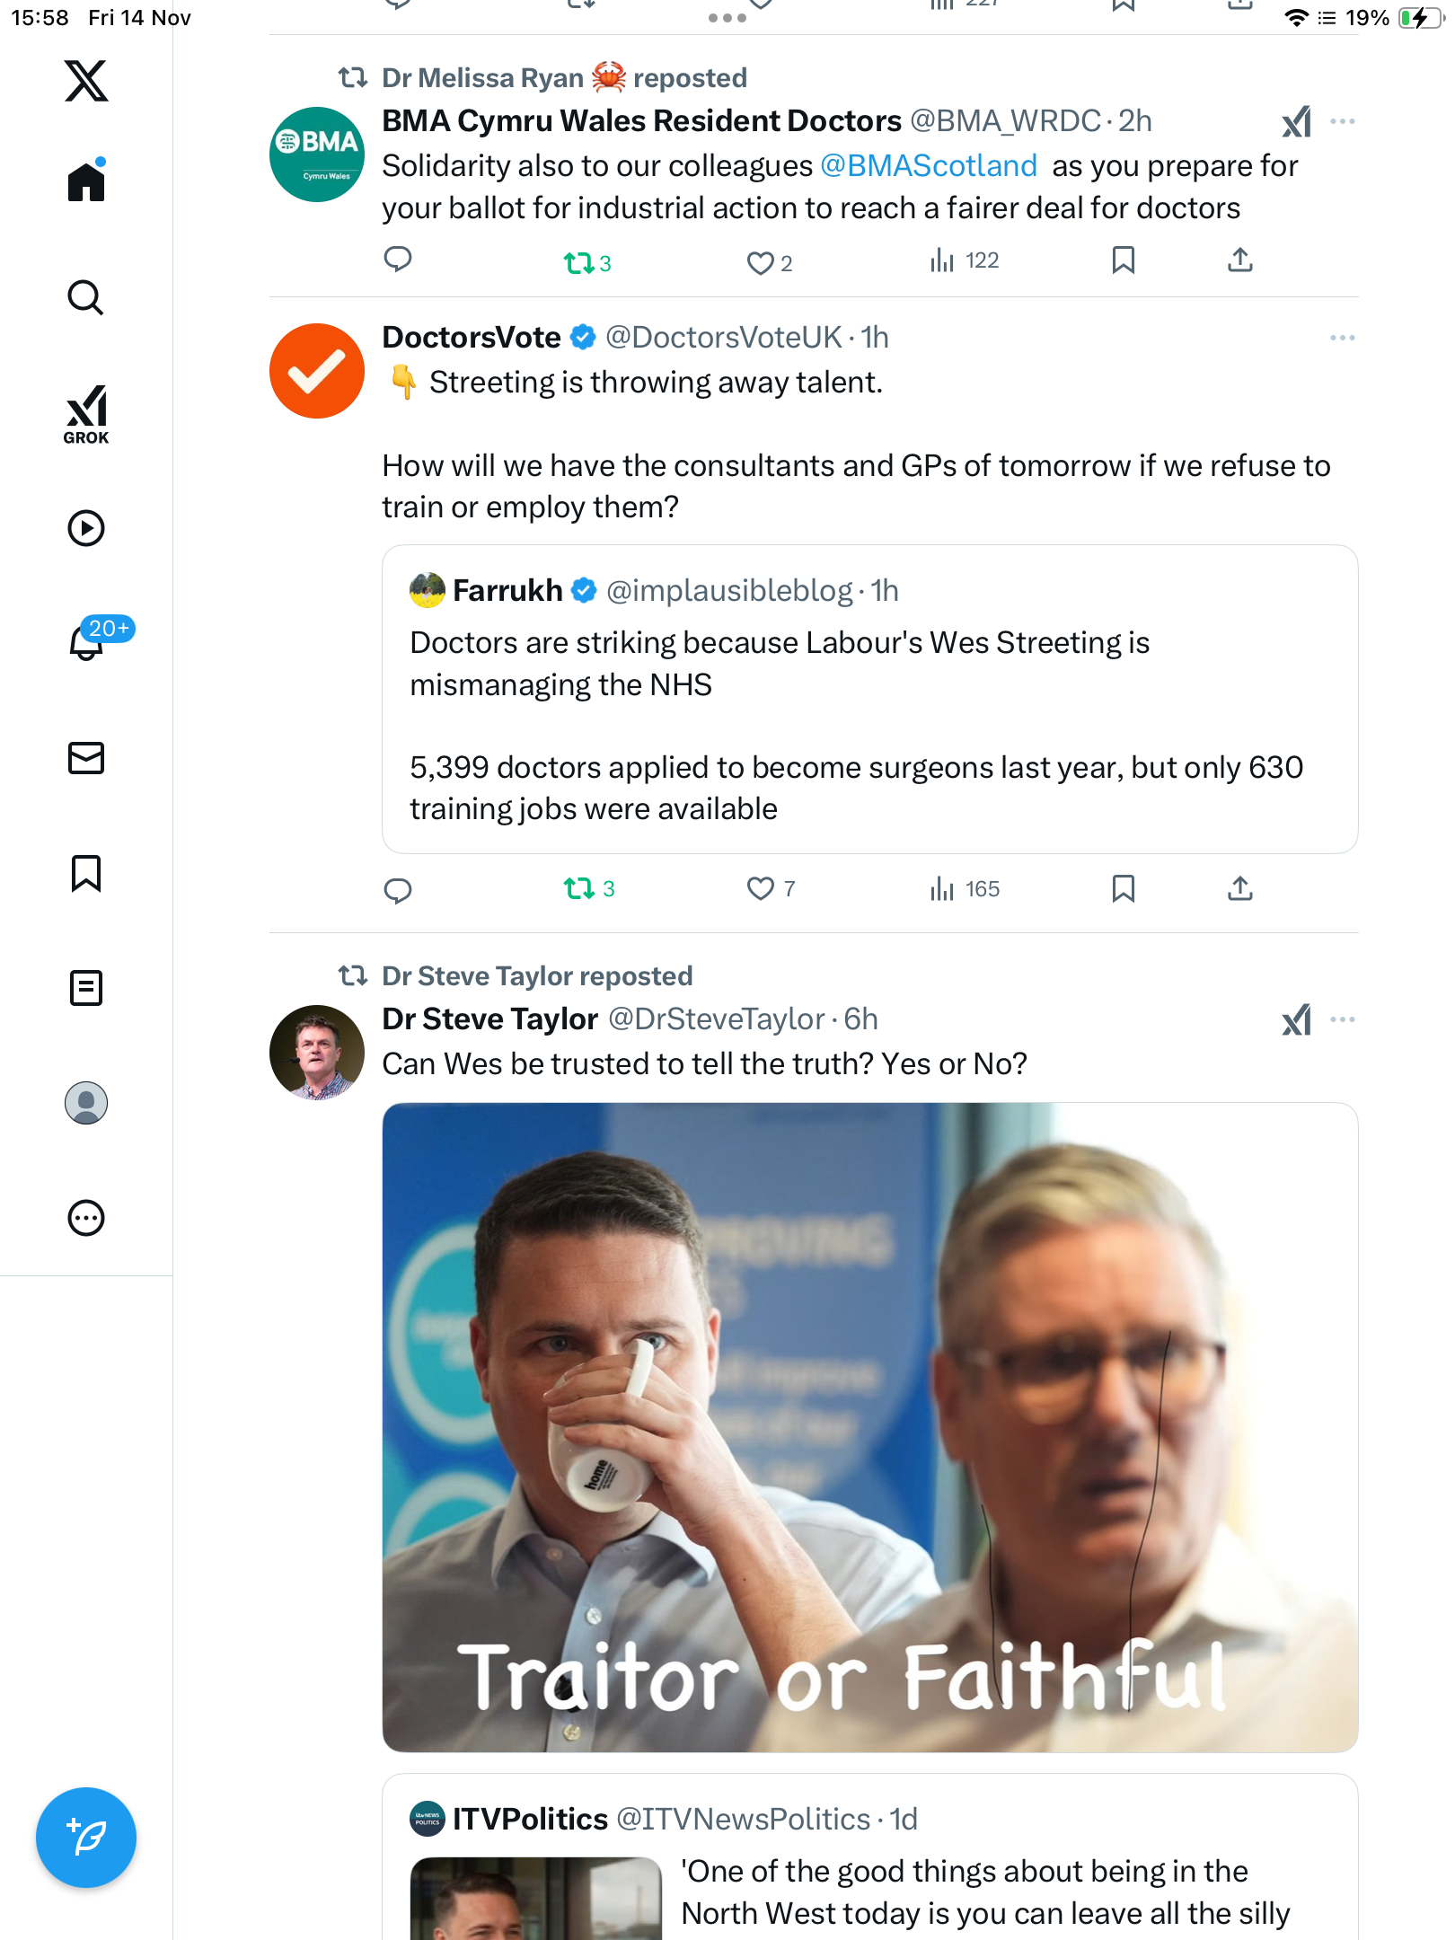The width and height of the screenshot is (1455, 1940).
Task: Expand more menu in left sidebar
Action: [x=86, y=1218]
